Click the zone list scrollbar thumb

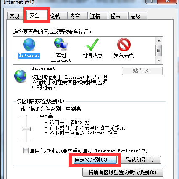(159, 50)
